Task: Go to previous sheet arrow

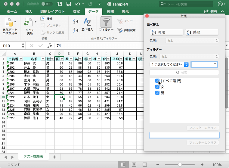Action: pyautogui.click(x=5, y=157)
